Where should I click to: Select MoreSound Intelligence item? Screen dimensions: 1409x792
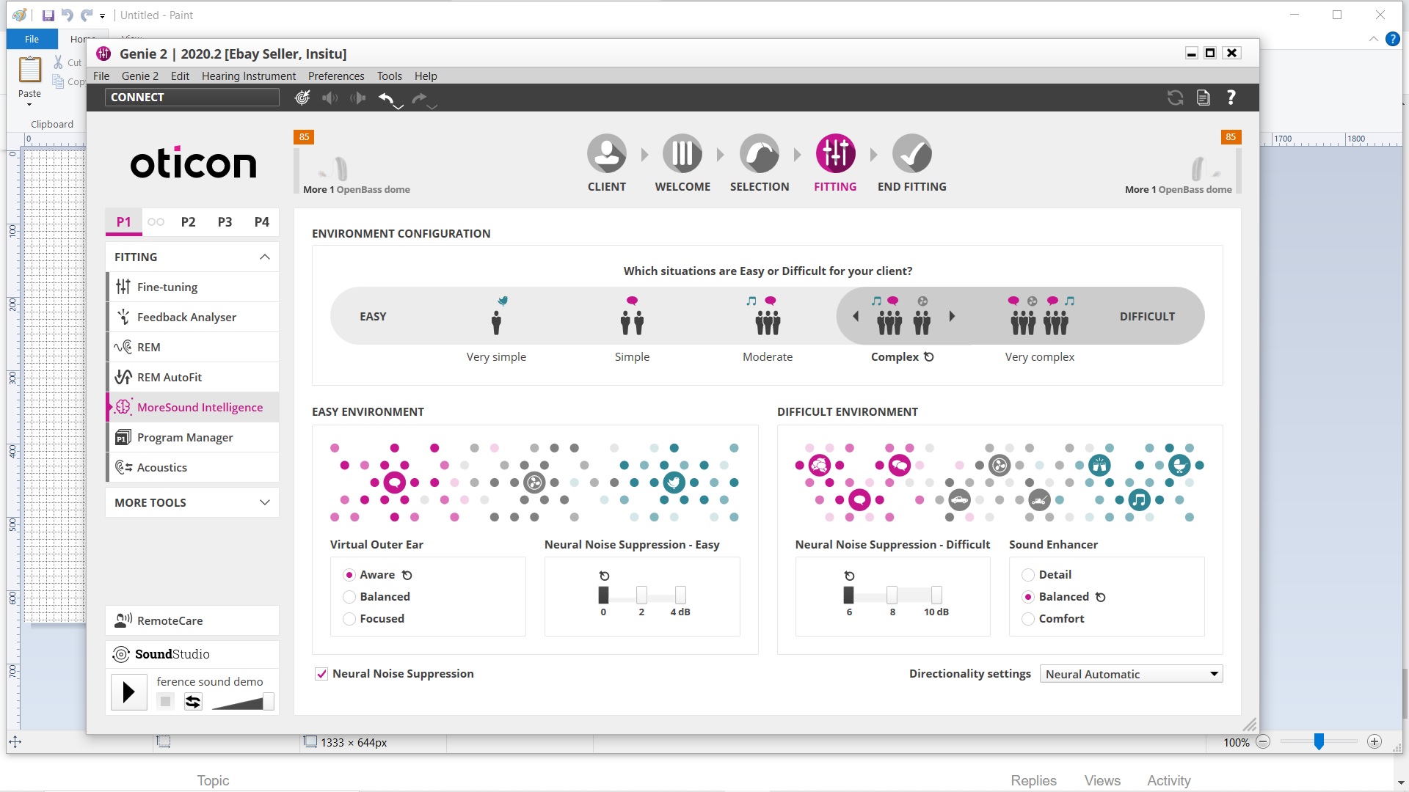[192, 407]
